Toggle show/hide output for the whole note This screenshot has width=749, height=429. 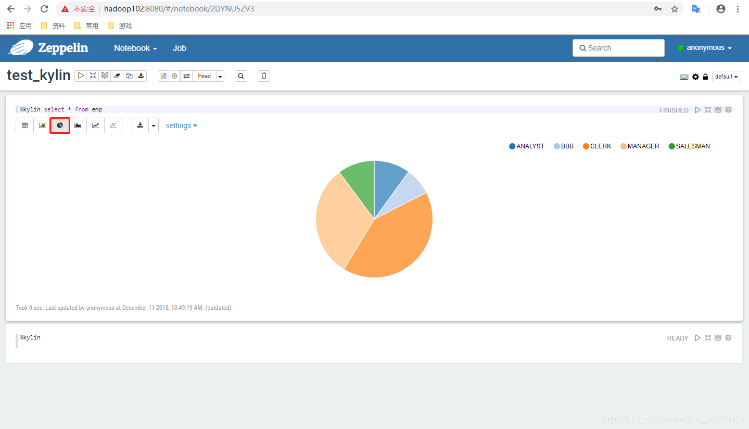[105, 76]
